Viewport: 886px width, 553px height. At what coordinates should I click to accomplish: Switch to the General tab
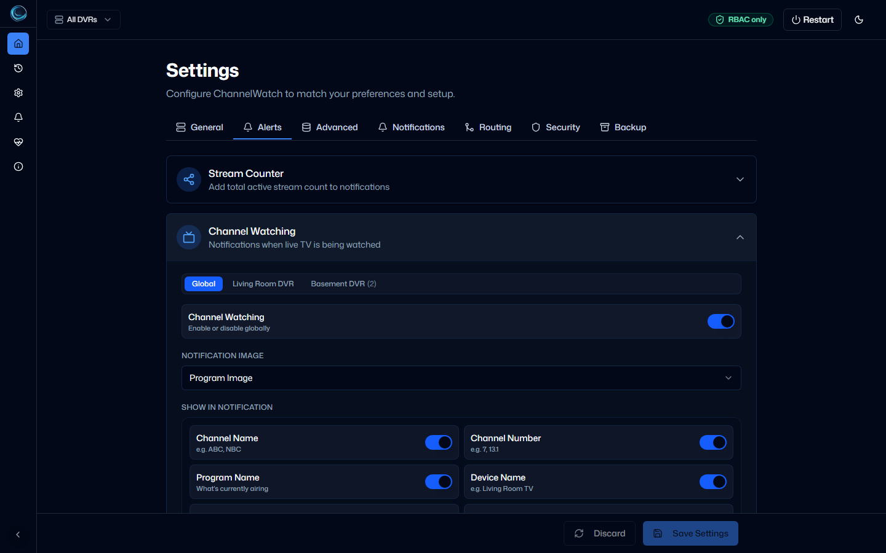pos(199,127)
